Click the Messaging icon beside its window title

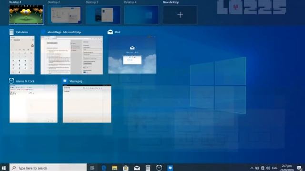65,81
